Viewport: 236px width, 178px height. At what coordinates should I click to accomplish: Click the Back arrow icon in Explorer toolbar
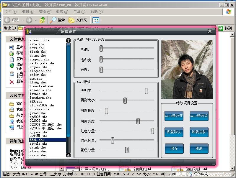tap(7, 20)
